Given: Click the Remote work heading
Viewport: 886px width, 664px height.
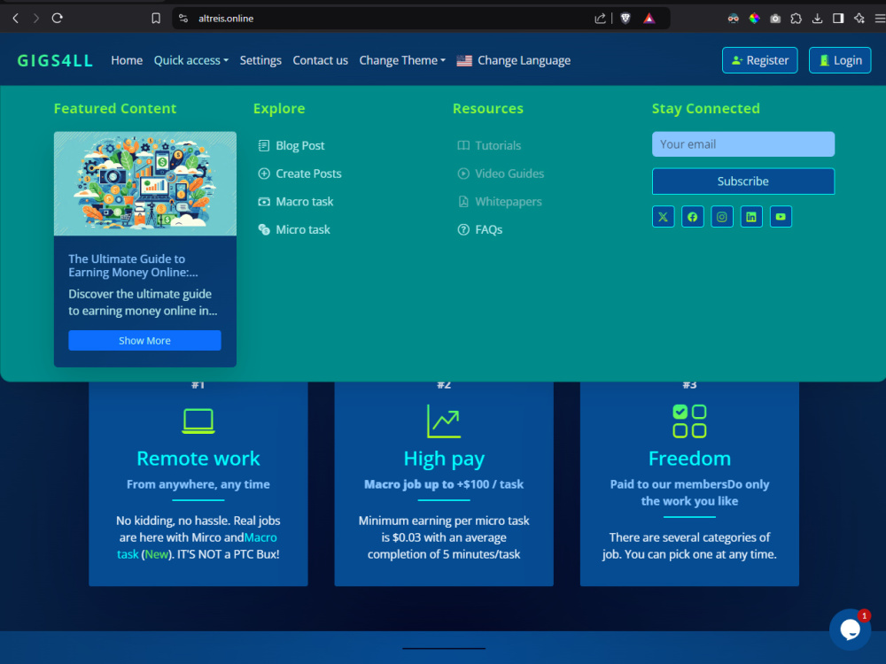Looking at the screenshot, I should tap(198, 459).
